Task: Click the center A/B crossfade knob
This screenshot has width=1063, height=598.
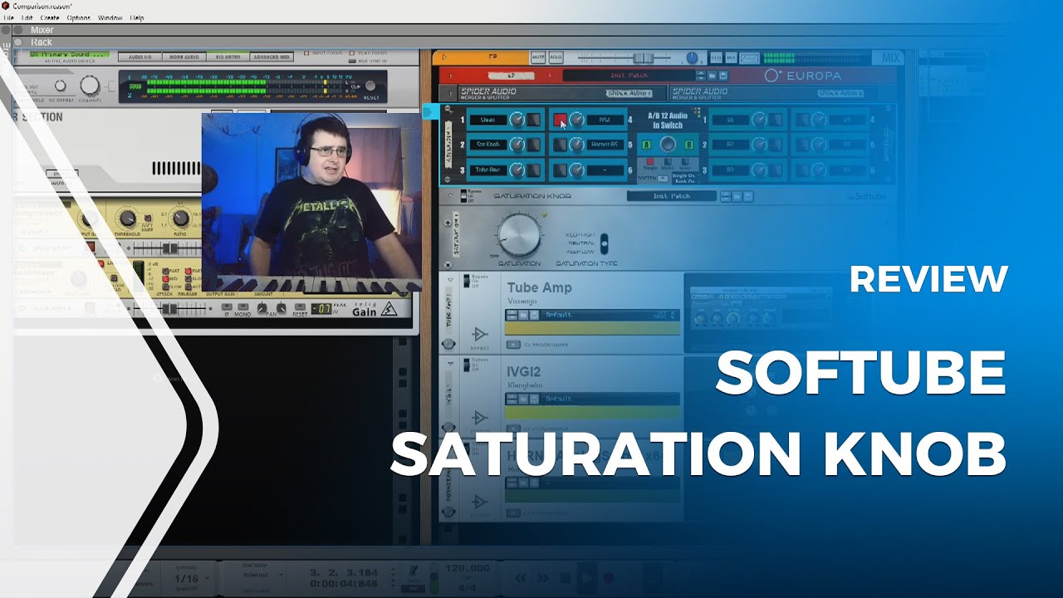Action: click(668, 145)
